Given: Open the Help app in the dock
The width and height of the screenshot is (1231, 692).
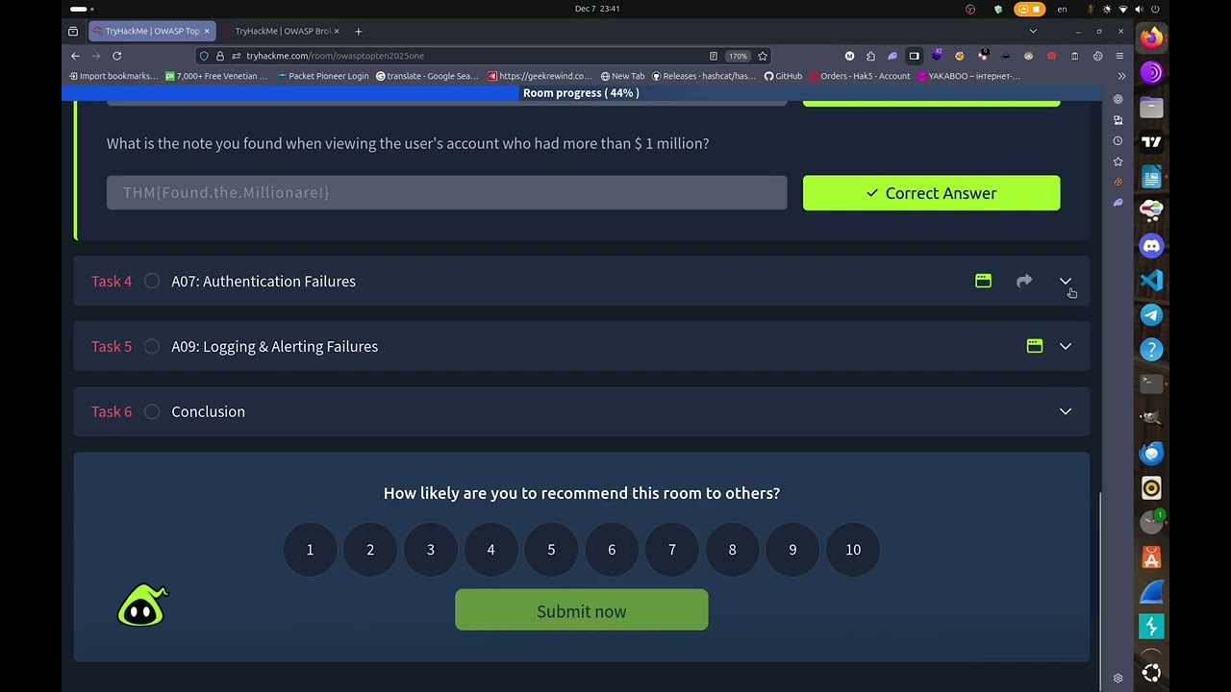Looking at the screenshot, I should pyautogui.click(x=1151, y=350).
